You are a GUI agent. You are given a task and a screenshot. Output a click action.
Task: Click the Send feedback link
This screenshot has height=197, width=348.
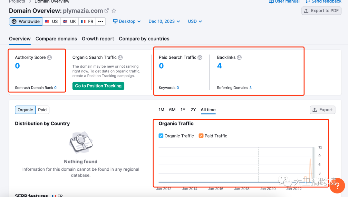point(326,1)
